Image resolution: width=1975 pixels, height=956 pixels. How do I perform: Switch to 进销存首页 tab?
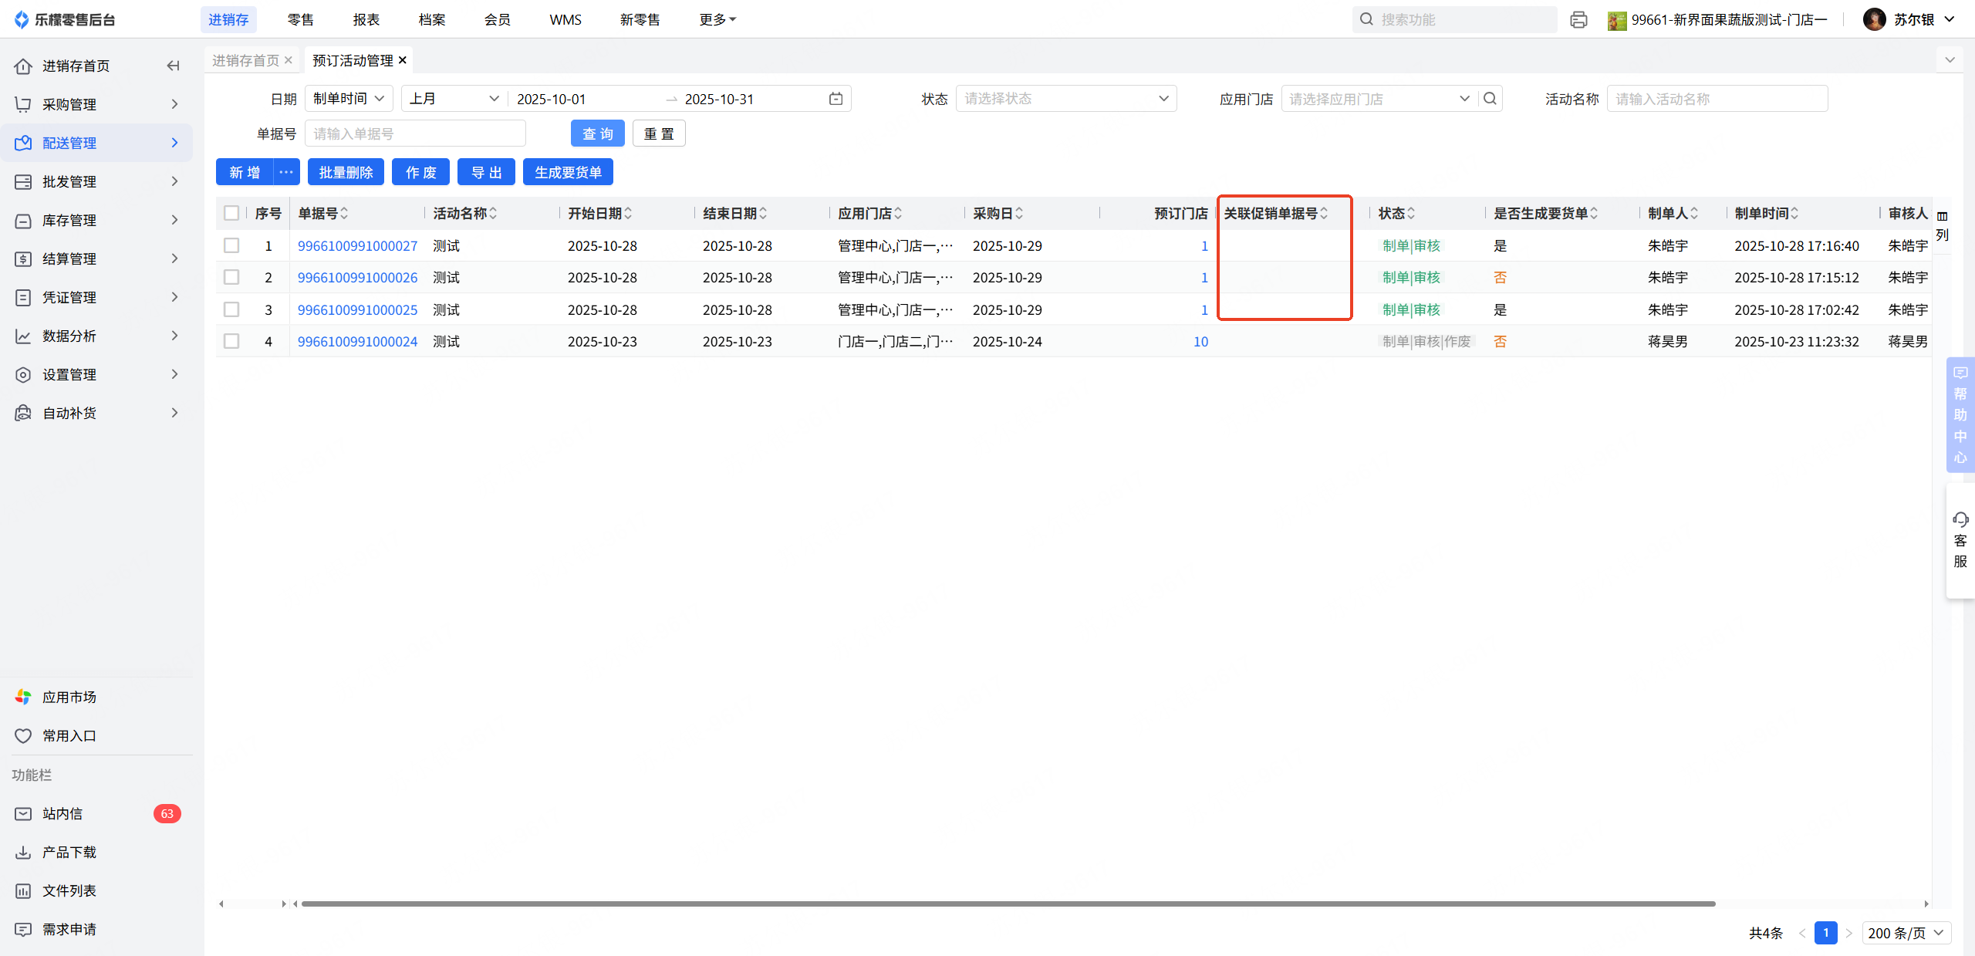point(245,60)
